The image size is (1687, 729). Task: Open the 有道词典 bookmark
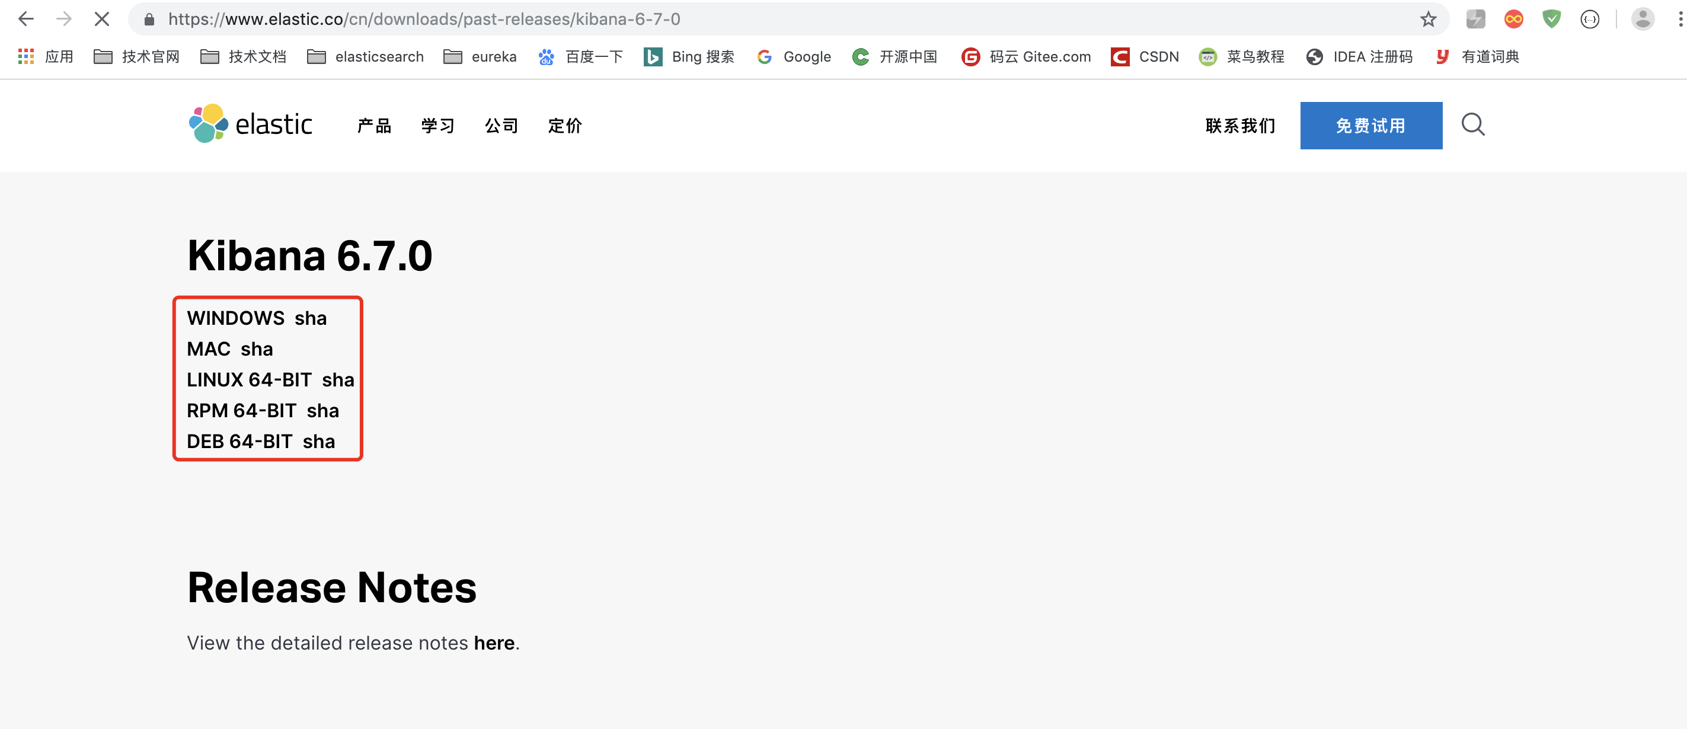[1477, 57]
